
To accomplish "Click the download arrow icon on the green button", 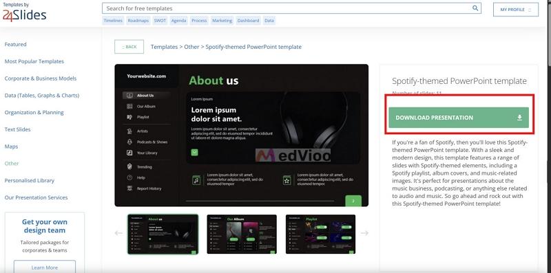I will pyautogui.click(x=520, y=118).
